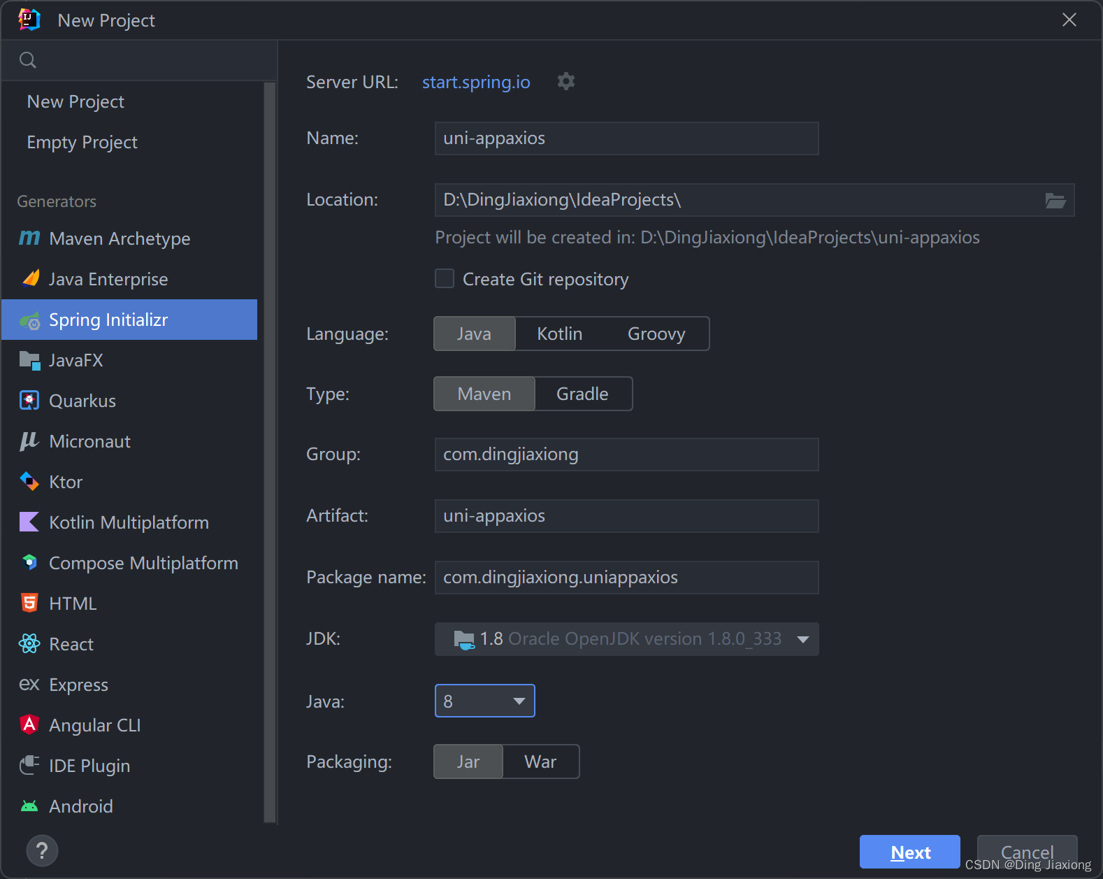This screenshot has width=1103, height=879.
Task: Click the Artifact input field
Action: click(626, 516)
